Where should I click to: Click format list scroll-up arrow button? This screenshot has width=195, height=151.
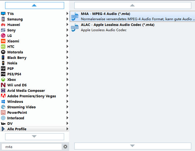click(133, 5)
